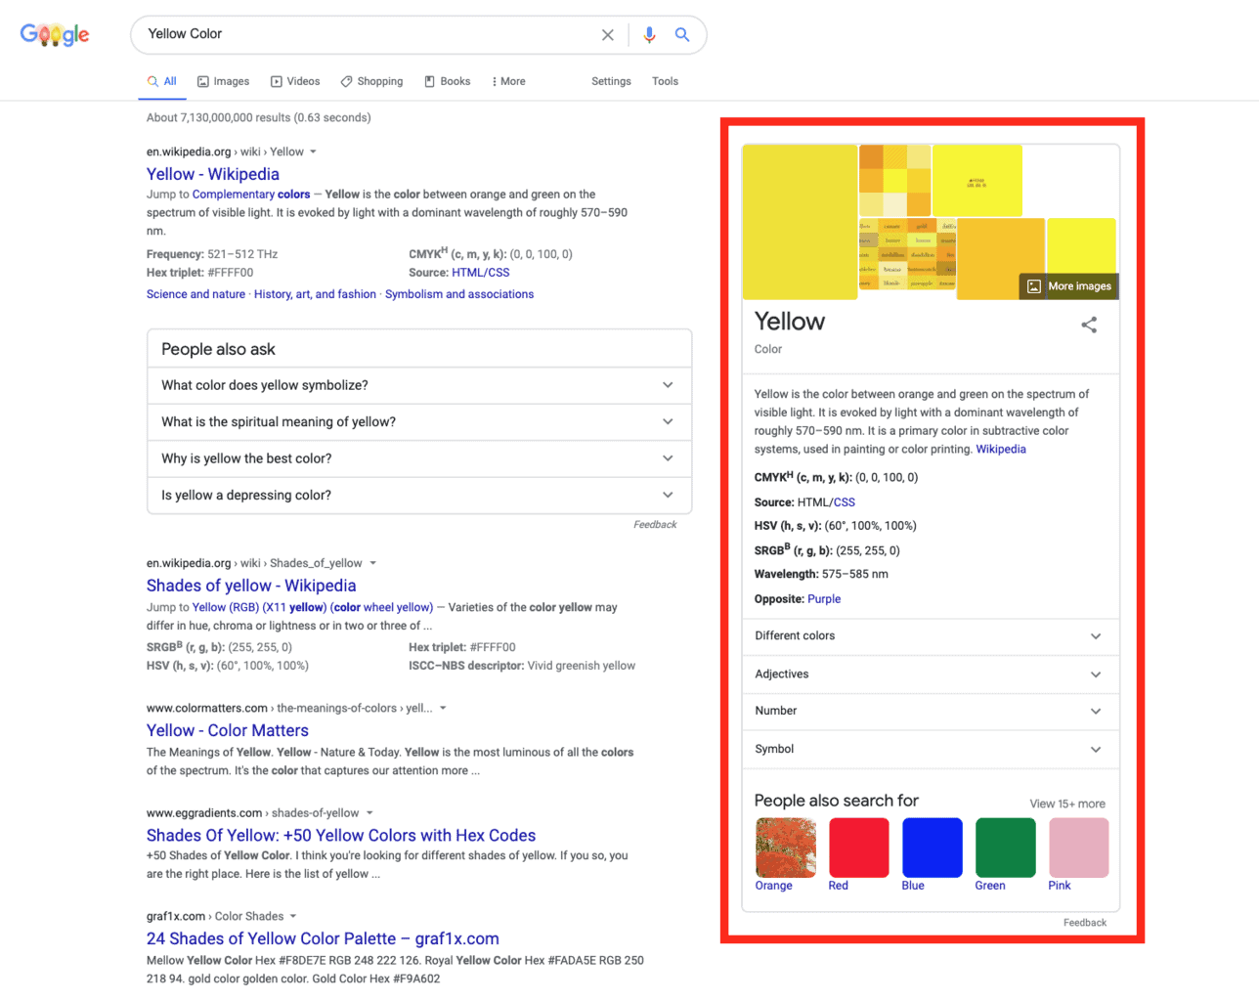Click the voice search microphone icon

648,34
